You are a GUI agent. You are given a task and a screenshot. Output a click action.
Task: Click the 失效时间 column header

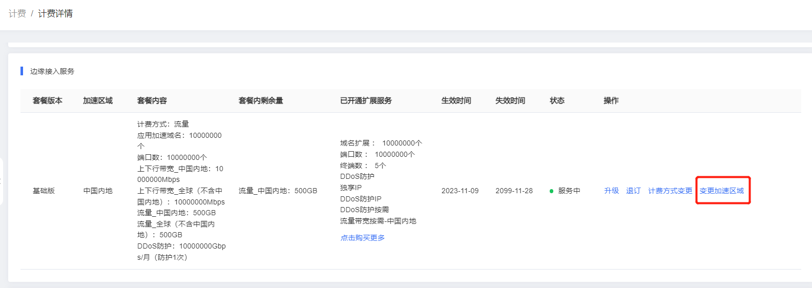click(x=510, y=100)
